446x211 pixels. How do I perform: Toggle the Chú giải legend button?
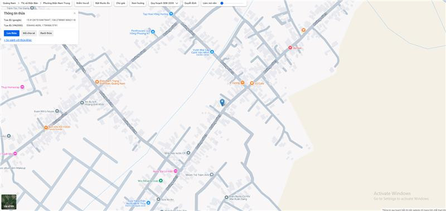pos(120,3)
